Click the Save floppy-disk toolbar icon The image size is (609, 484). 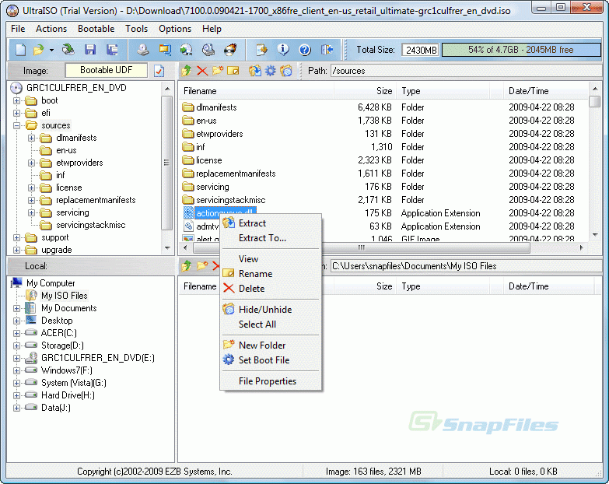coord(90,50)
